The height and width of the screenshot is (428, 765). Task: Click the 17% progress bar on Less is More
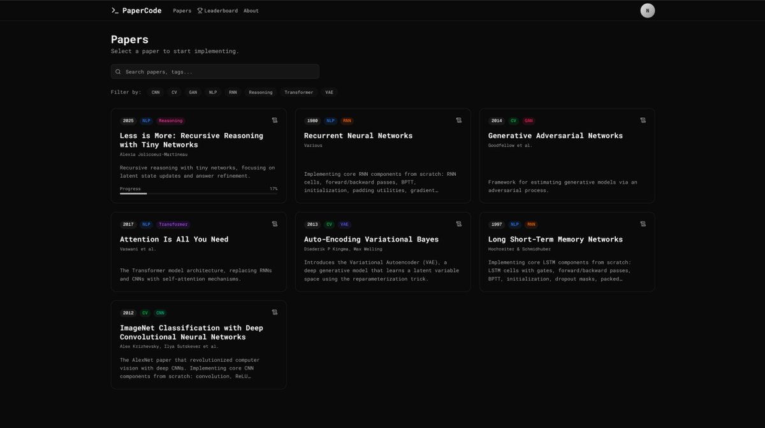198,194
